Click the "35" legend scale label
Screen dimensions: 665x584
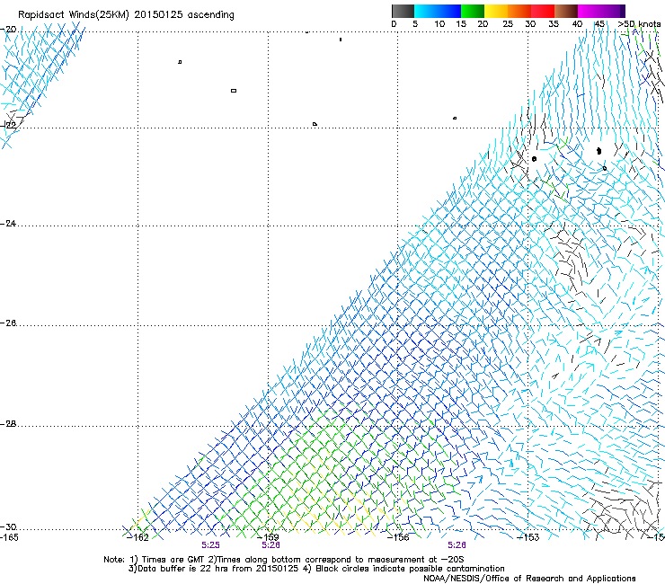(x=554, y=24)
